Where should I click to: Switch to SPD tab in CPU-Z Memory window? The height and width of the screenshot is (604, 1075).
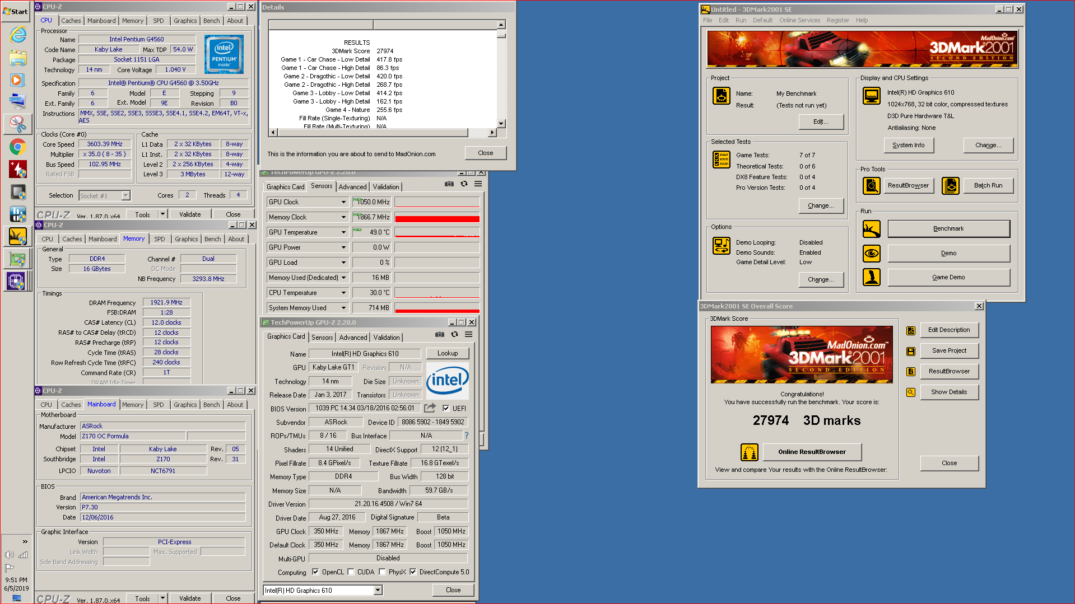[x=160, y=239]
